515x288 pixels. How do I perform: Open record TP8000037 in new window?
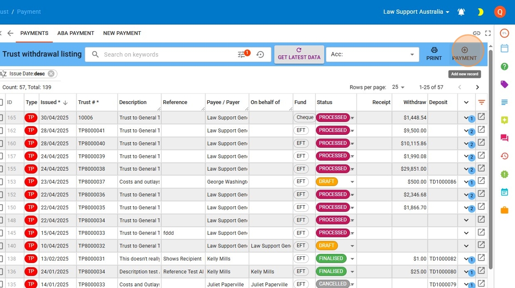pyautogui.click(x=481, y=181)
